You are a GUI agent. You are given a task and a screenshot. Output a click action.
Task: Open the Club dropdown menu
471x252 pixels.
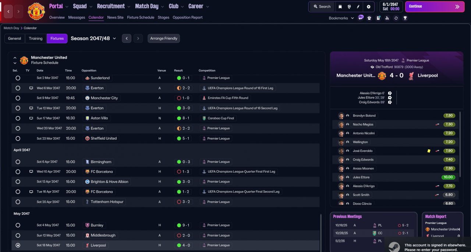coord(176,6)
